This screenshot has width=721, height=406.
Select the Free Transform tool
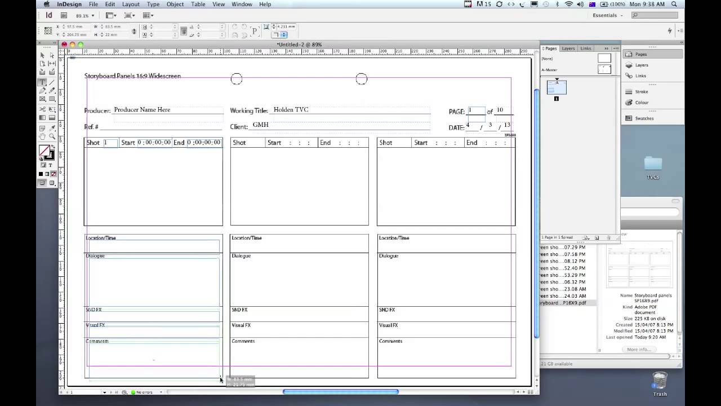[x=52, y=109]
